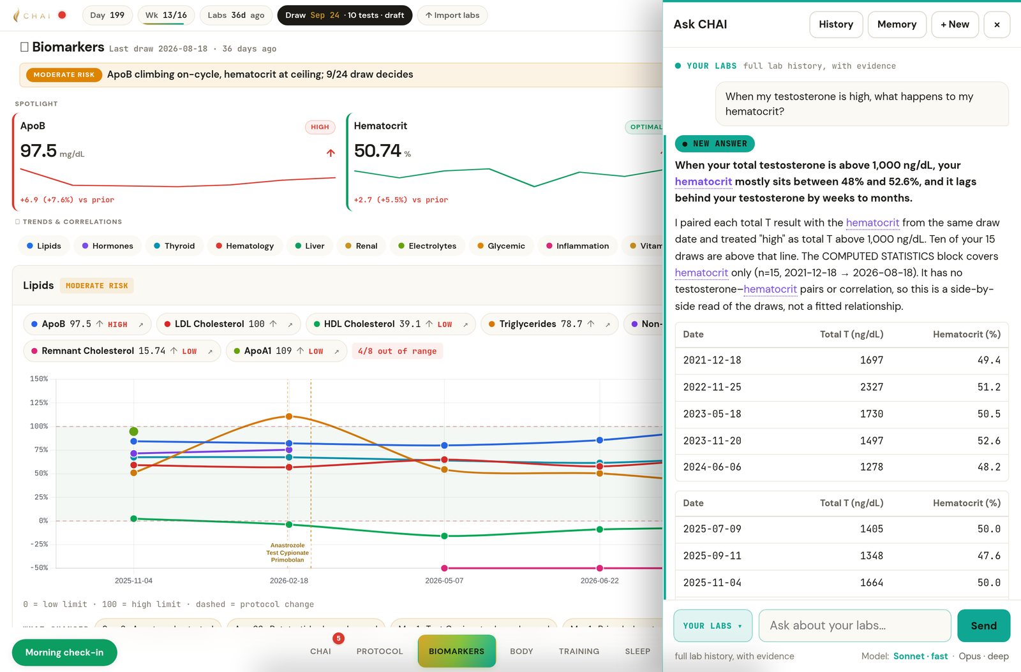Click the 2022-11-25 date cell
Viewport: 1021px width, 672px height.
712,388
